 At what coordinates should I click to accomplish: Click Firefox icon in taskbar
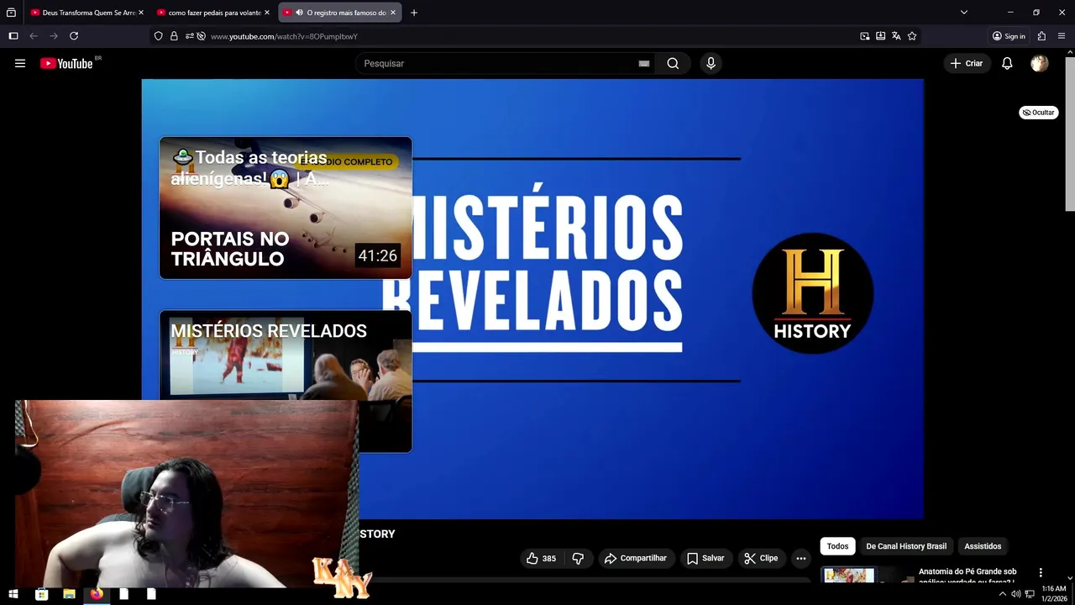97,594
